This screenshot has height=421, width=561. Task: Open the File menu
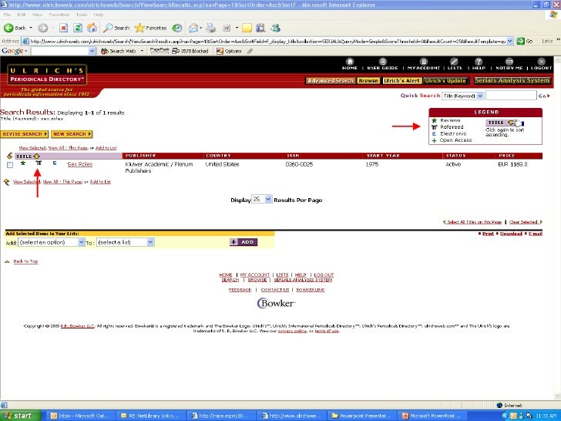point(7,15)
